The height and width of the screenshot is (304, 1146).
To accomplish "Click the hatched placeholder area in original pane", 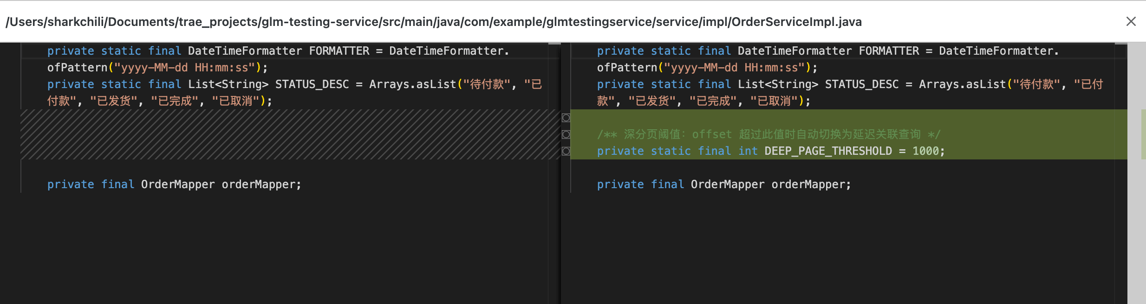I will [288, 134].
